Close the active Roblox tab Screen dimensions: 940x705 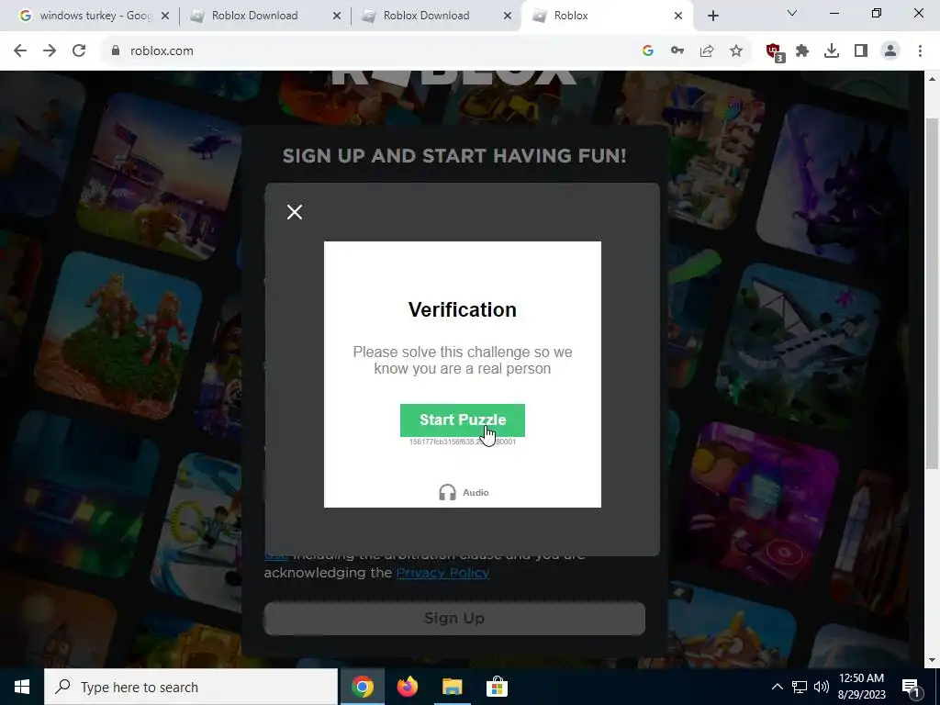(x=678, y=16)
